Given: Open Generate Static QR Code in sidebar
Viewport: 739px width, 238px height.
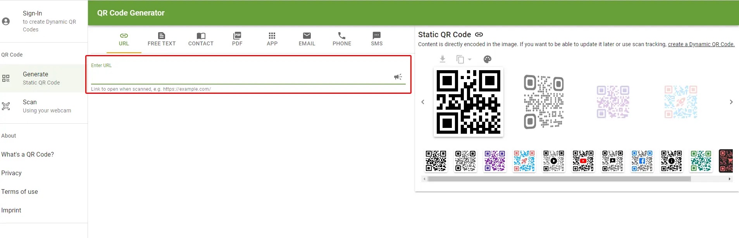Looking at the screenshot, I should [44, 78].
